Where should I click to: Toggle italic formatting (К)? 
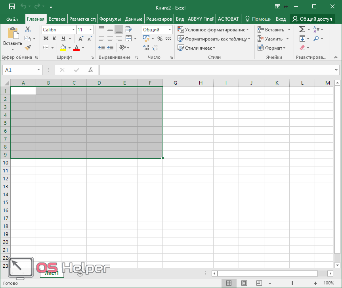pyautogui.click(x=54, y=39)
